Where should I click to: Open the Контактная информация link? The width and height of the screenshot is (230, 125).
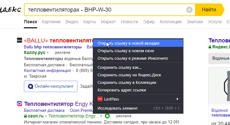coord(48,71)
